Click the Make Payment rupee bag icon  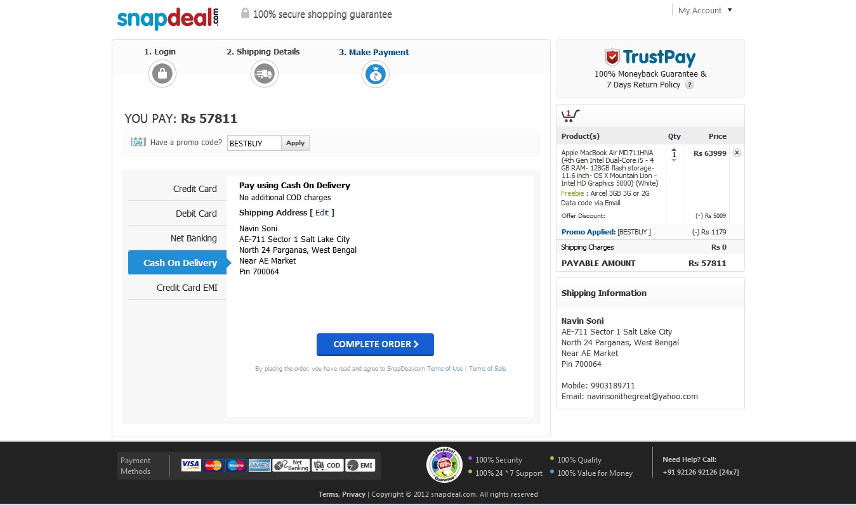375,75
